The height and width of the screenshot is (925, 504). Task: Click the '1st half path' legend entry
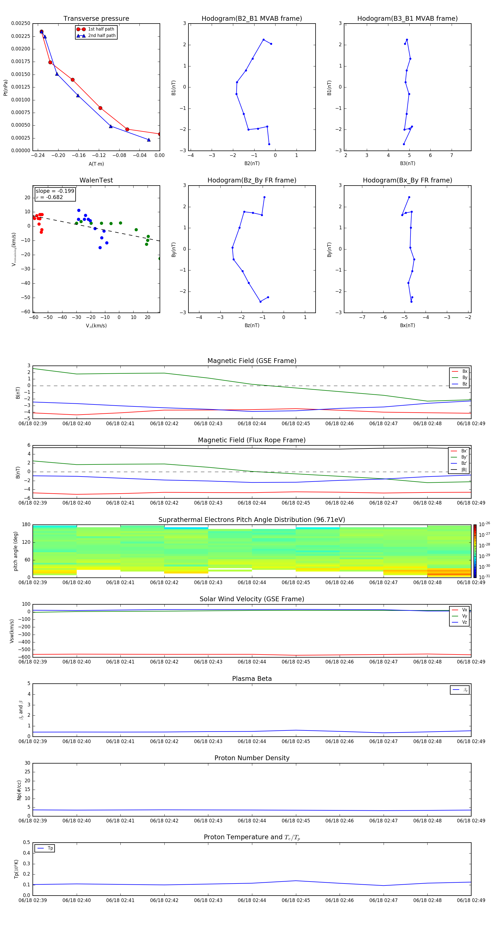[95, 29]
